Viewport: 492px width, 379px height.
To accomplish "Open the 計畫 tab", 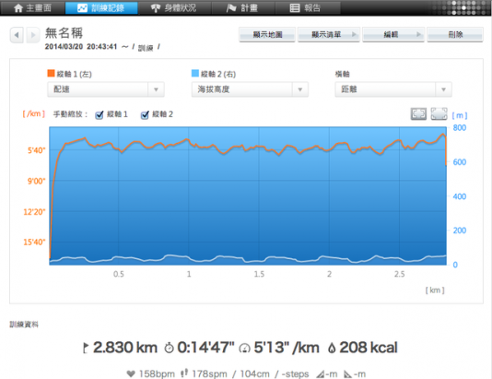I will tap(243, 8).
